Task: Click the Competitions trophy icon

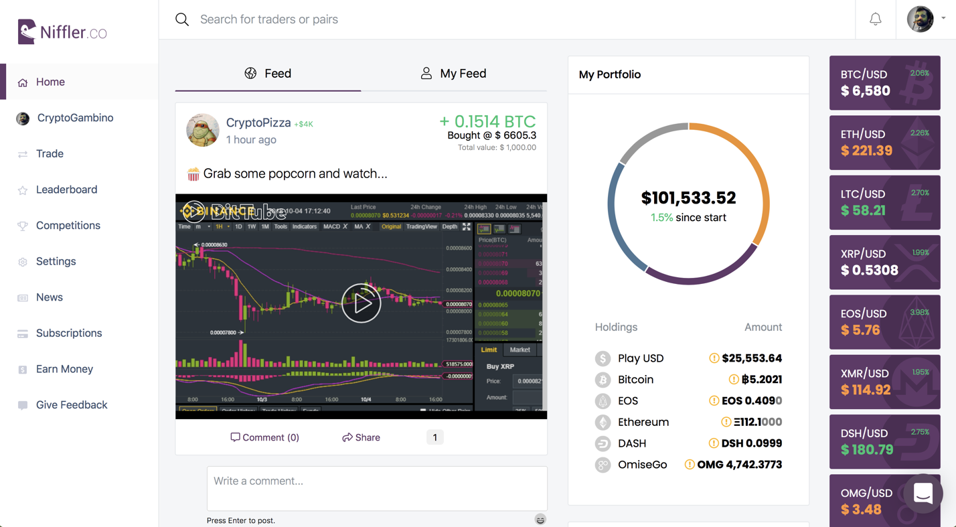Action: coord(23,226)
